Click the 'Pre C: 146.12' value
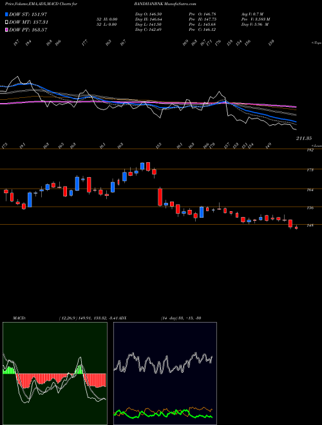322x425 pixels. tap(202, 30)
